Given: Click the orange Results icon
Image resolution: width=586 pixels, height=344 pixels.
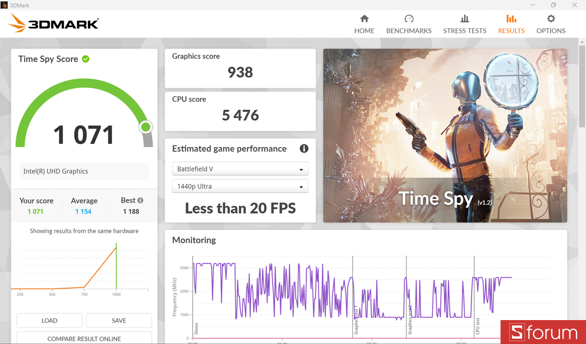Looking at the screenshot, I should pos(511,19).
